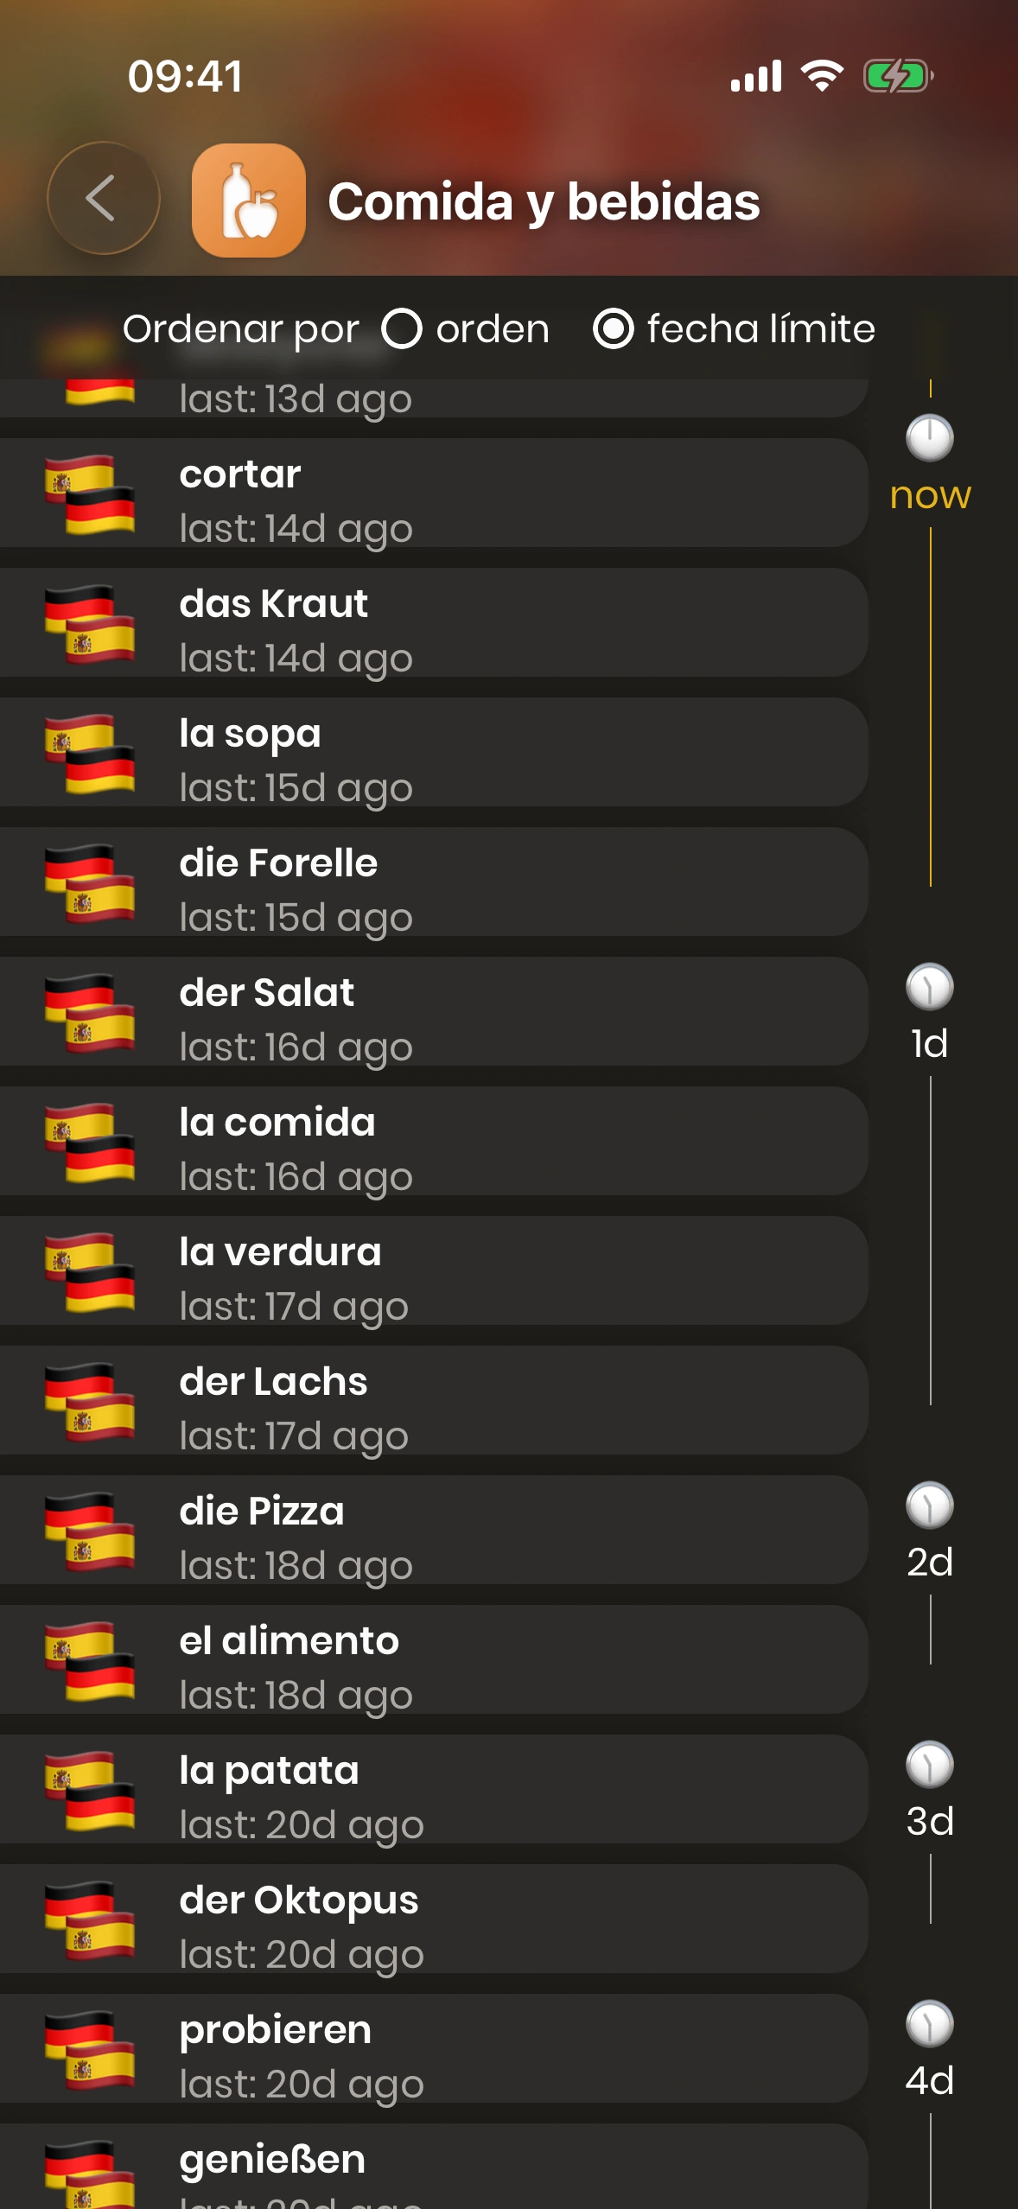The height and width of the screenshot is (2209, 1018).
Task: Tap the clock icon above 'now'
Action: 929,437
